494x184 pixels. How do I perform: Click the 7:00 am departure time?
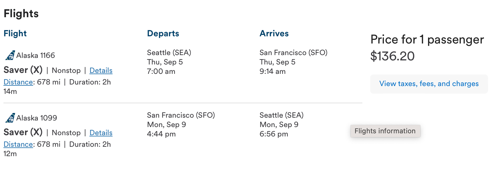(x=161, y=71)
